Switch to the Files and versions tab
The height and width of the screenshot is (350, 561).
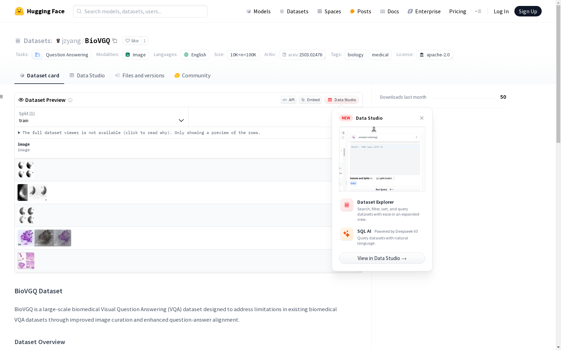point(140,75)
